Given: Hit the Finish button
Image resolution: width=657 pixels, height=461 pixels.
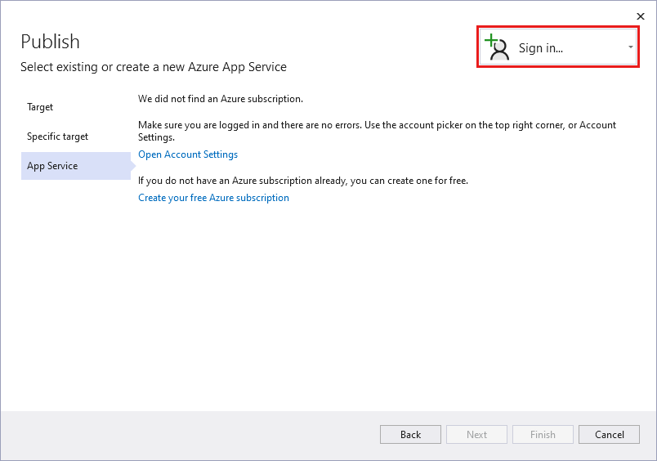Looking at the screenshot, I should 543,435.
